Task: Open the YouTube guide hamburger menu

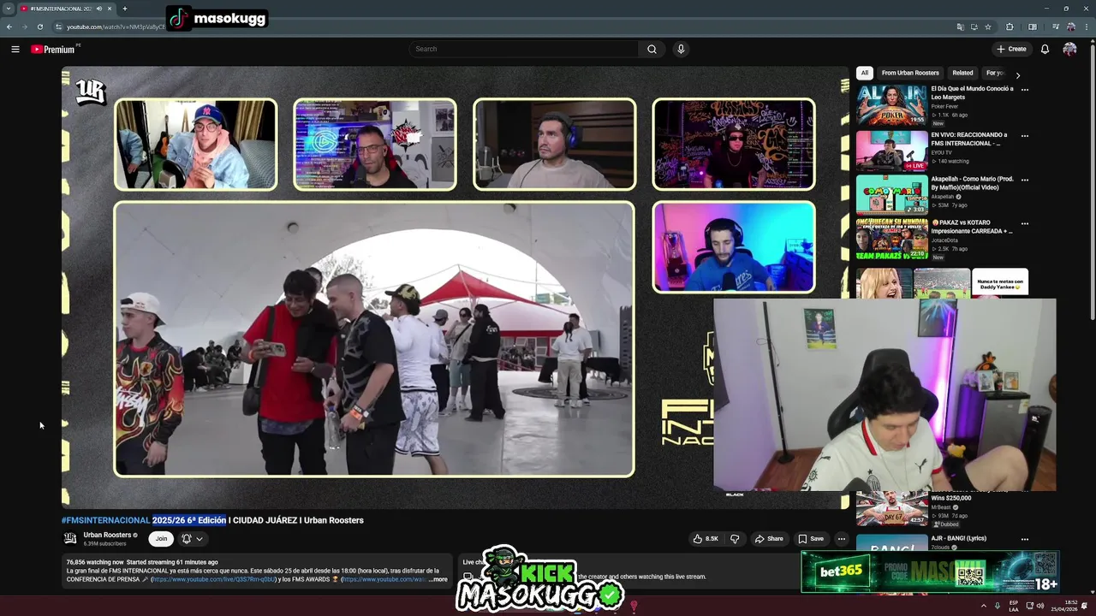Action: 15,50
